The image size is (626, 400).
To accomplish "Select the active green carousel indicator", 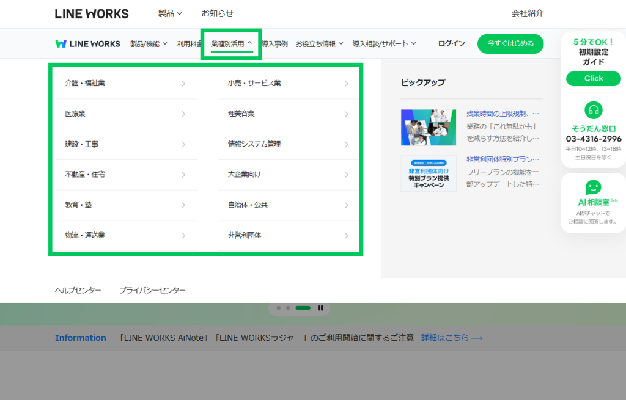I will 303,308.
